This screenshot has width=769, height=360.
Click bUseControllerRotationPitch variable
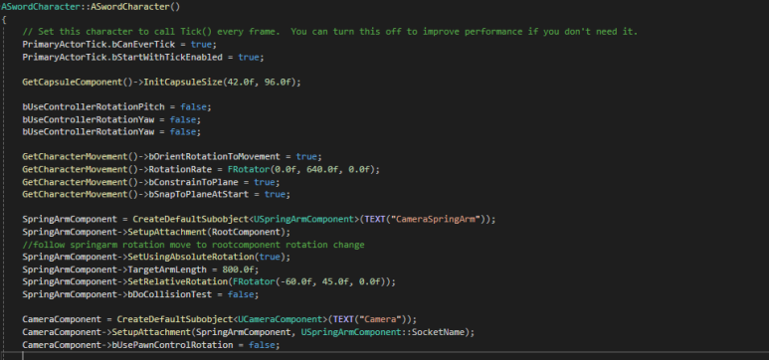[94, 107]
